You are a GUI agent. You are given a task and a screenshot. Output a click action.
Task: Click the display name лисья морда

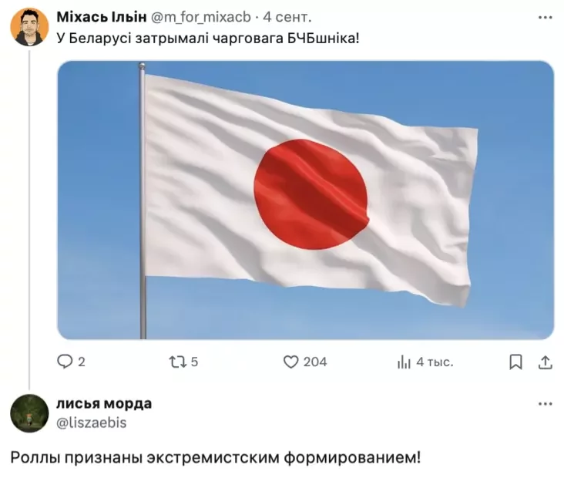tap(104, 403)
